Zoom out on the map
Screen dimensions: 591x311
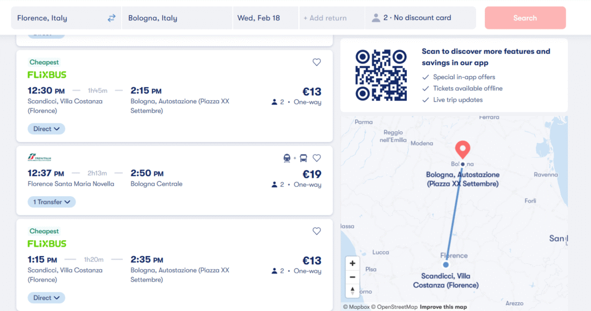pos(353,277)
